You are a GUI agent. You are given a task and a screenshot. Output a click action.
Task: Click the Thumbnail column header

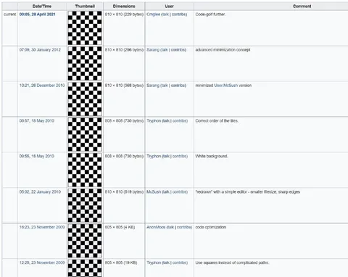(x=85, y=7)
